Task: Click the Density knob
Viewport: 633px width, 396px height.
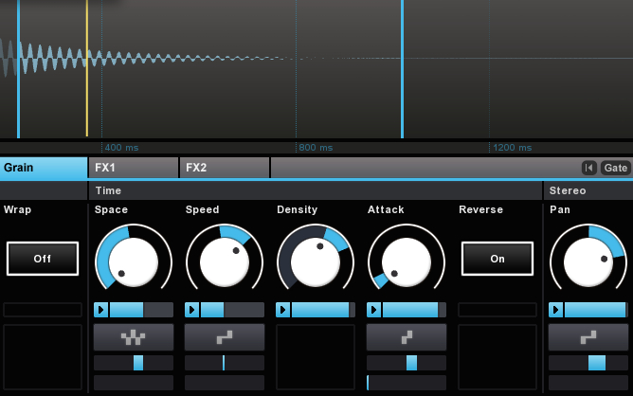Action: click(x=316, y=261)
